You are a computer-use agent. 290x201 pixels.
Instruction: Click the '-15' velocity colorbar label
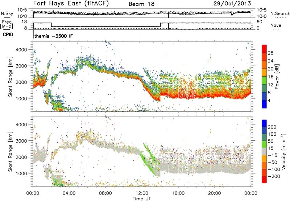(x=273, y=155)
